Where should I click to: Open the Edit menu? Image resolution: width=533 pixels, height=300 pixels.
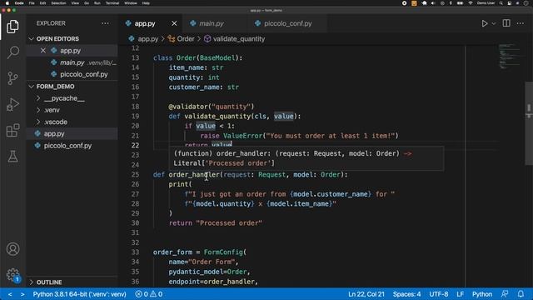click(42, 3)
